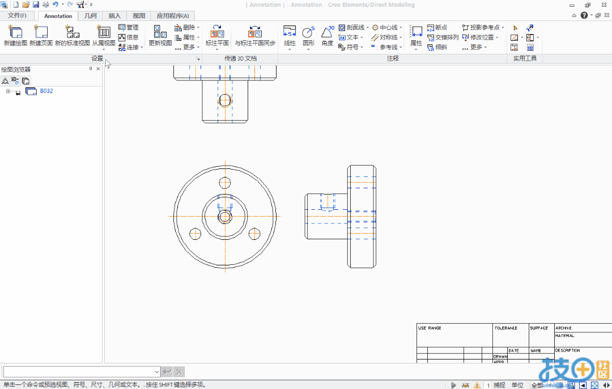Click the warning triangle icon in status bar
This screenshot has width=612, height=389.
[x=477, y=385]
